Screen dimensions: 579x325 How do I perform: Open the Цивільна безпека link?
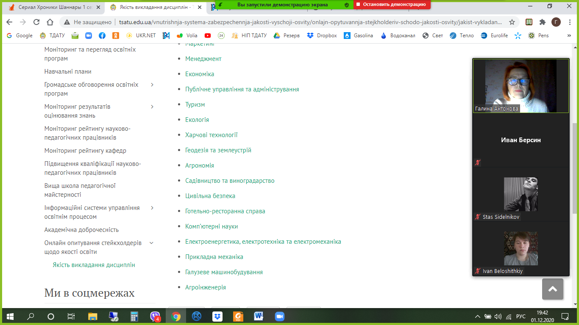click(210, 196)
